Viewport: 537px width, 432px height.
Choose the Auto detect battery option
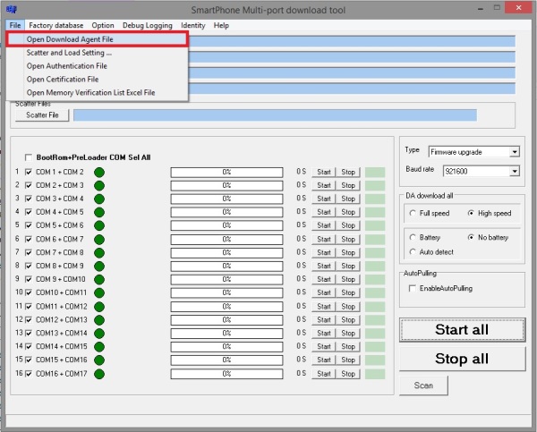click(413, 252)
